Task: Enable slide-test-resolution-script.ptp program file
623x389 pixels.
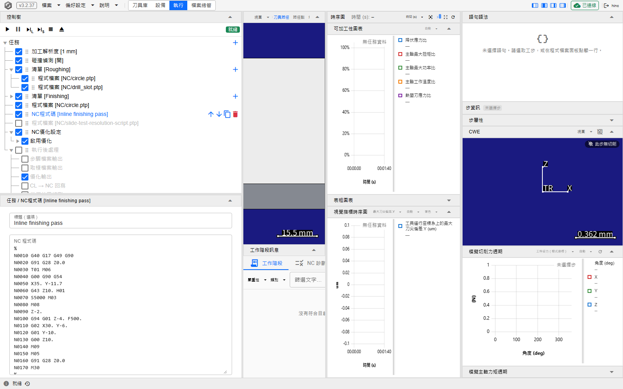Action: [x=19, y=123]
